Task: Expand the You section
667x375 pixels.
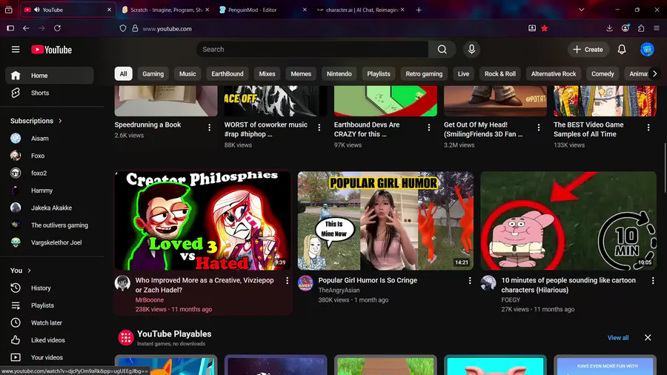Action: point(21,271)
